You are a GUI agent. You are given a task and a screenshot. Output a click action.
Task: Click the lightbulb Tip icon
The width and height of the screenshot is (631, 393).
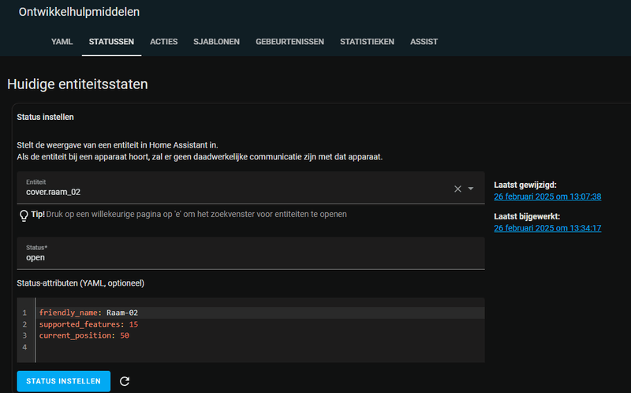tap(24, 215)
